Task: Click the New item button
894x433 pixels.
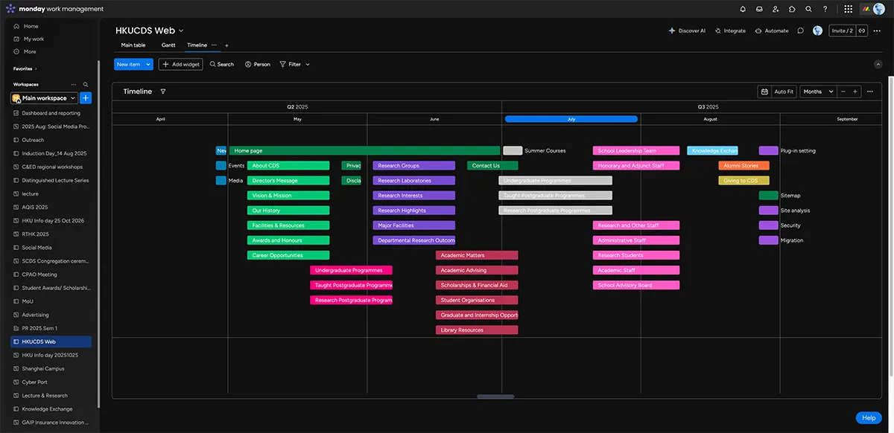Action: (x=128, y=65)
